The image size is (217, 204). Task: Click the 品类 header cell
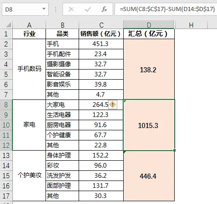(63, 34)
